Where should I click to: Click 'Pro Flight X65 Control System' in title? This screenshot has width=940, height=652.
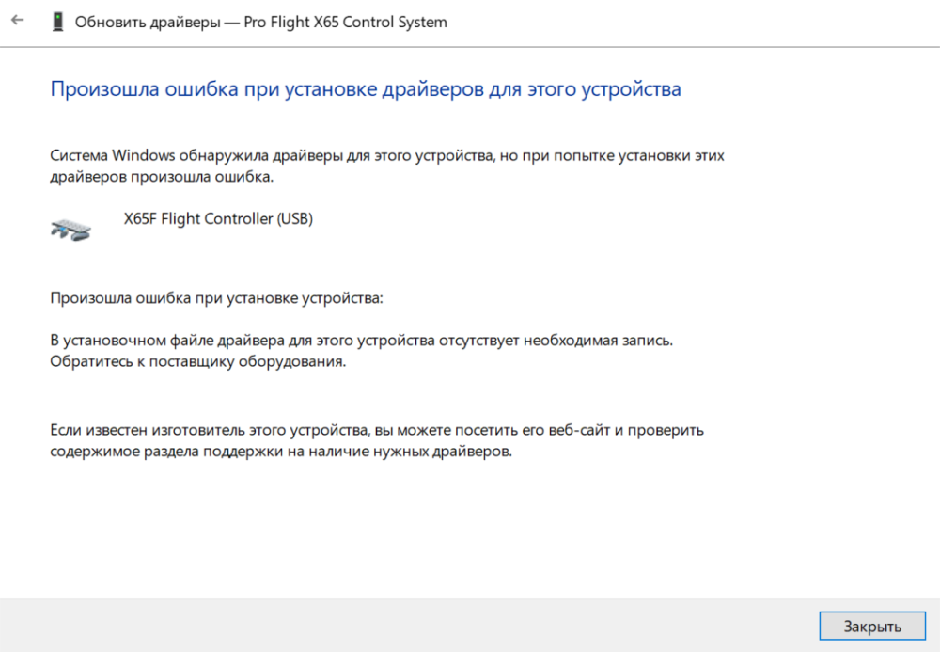[345, 22]
